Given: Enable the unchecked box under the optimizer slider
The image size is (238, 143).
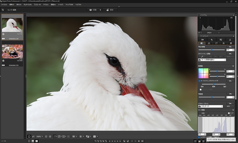Looking at the screenshot, I should click(200, 90).
